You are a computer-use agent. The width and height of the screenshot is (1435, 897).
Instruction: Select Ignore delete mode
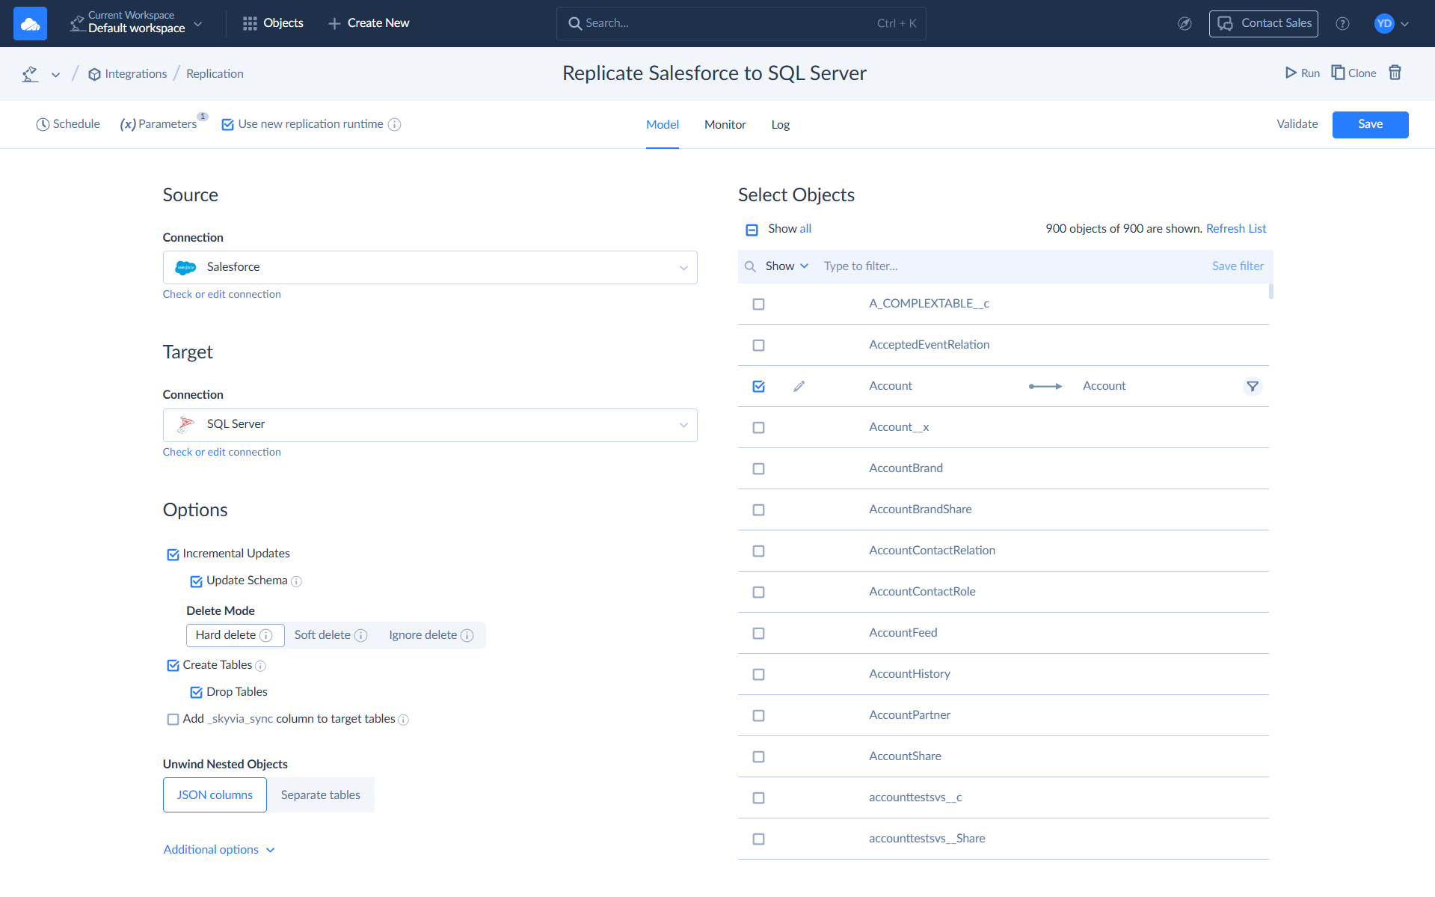tap(431, 635)
